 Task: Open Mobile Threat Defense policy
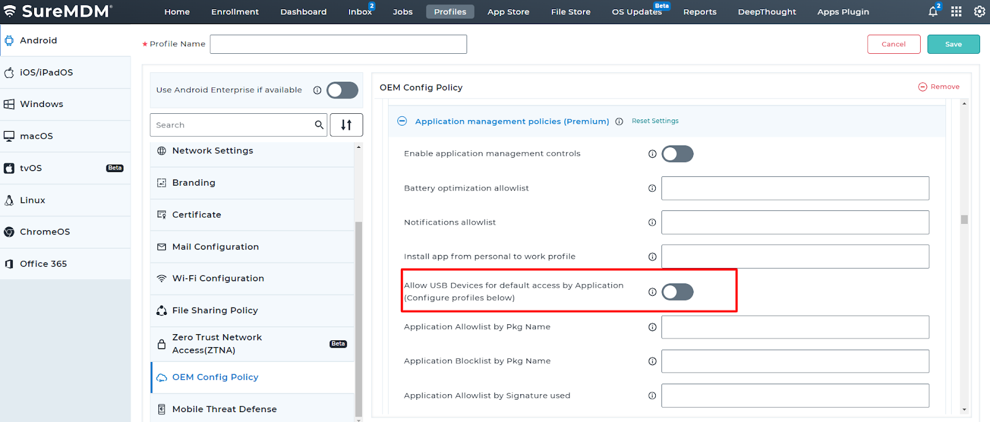coord(252,409)
